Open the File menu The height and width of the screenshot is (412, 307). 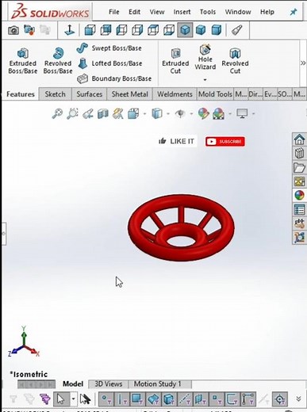tap(114, 12)
